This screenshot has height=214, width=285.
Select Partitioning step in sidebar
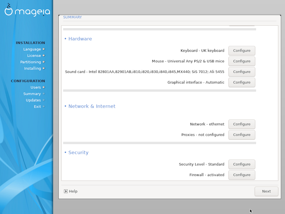(31, 62)
